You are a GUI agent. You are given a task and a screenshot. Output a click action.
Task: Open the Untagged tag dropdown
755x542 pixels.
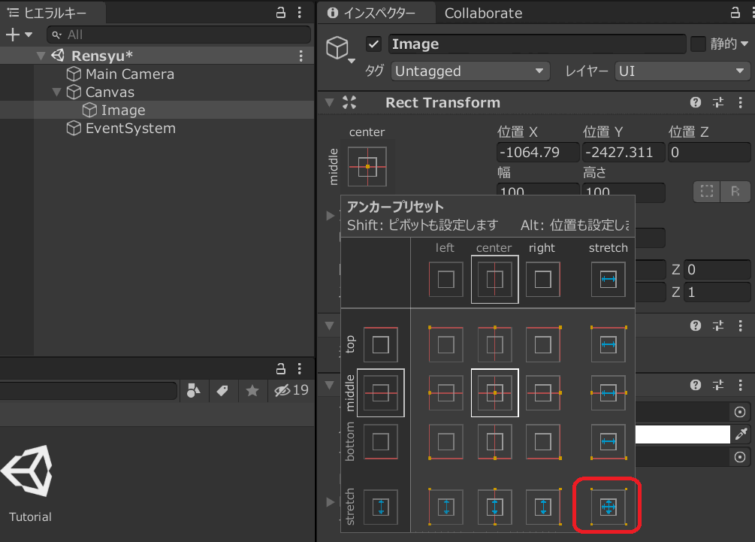(x=471, y=71)
